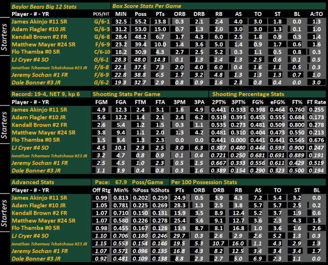Viewport: 328px width, 265px height.
Task: Click the '%Poss' column header
Action: (141, 190)
